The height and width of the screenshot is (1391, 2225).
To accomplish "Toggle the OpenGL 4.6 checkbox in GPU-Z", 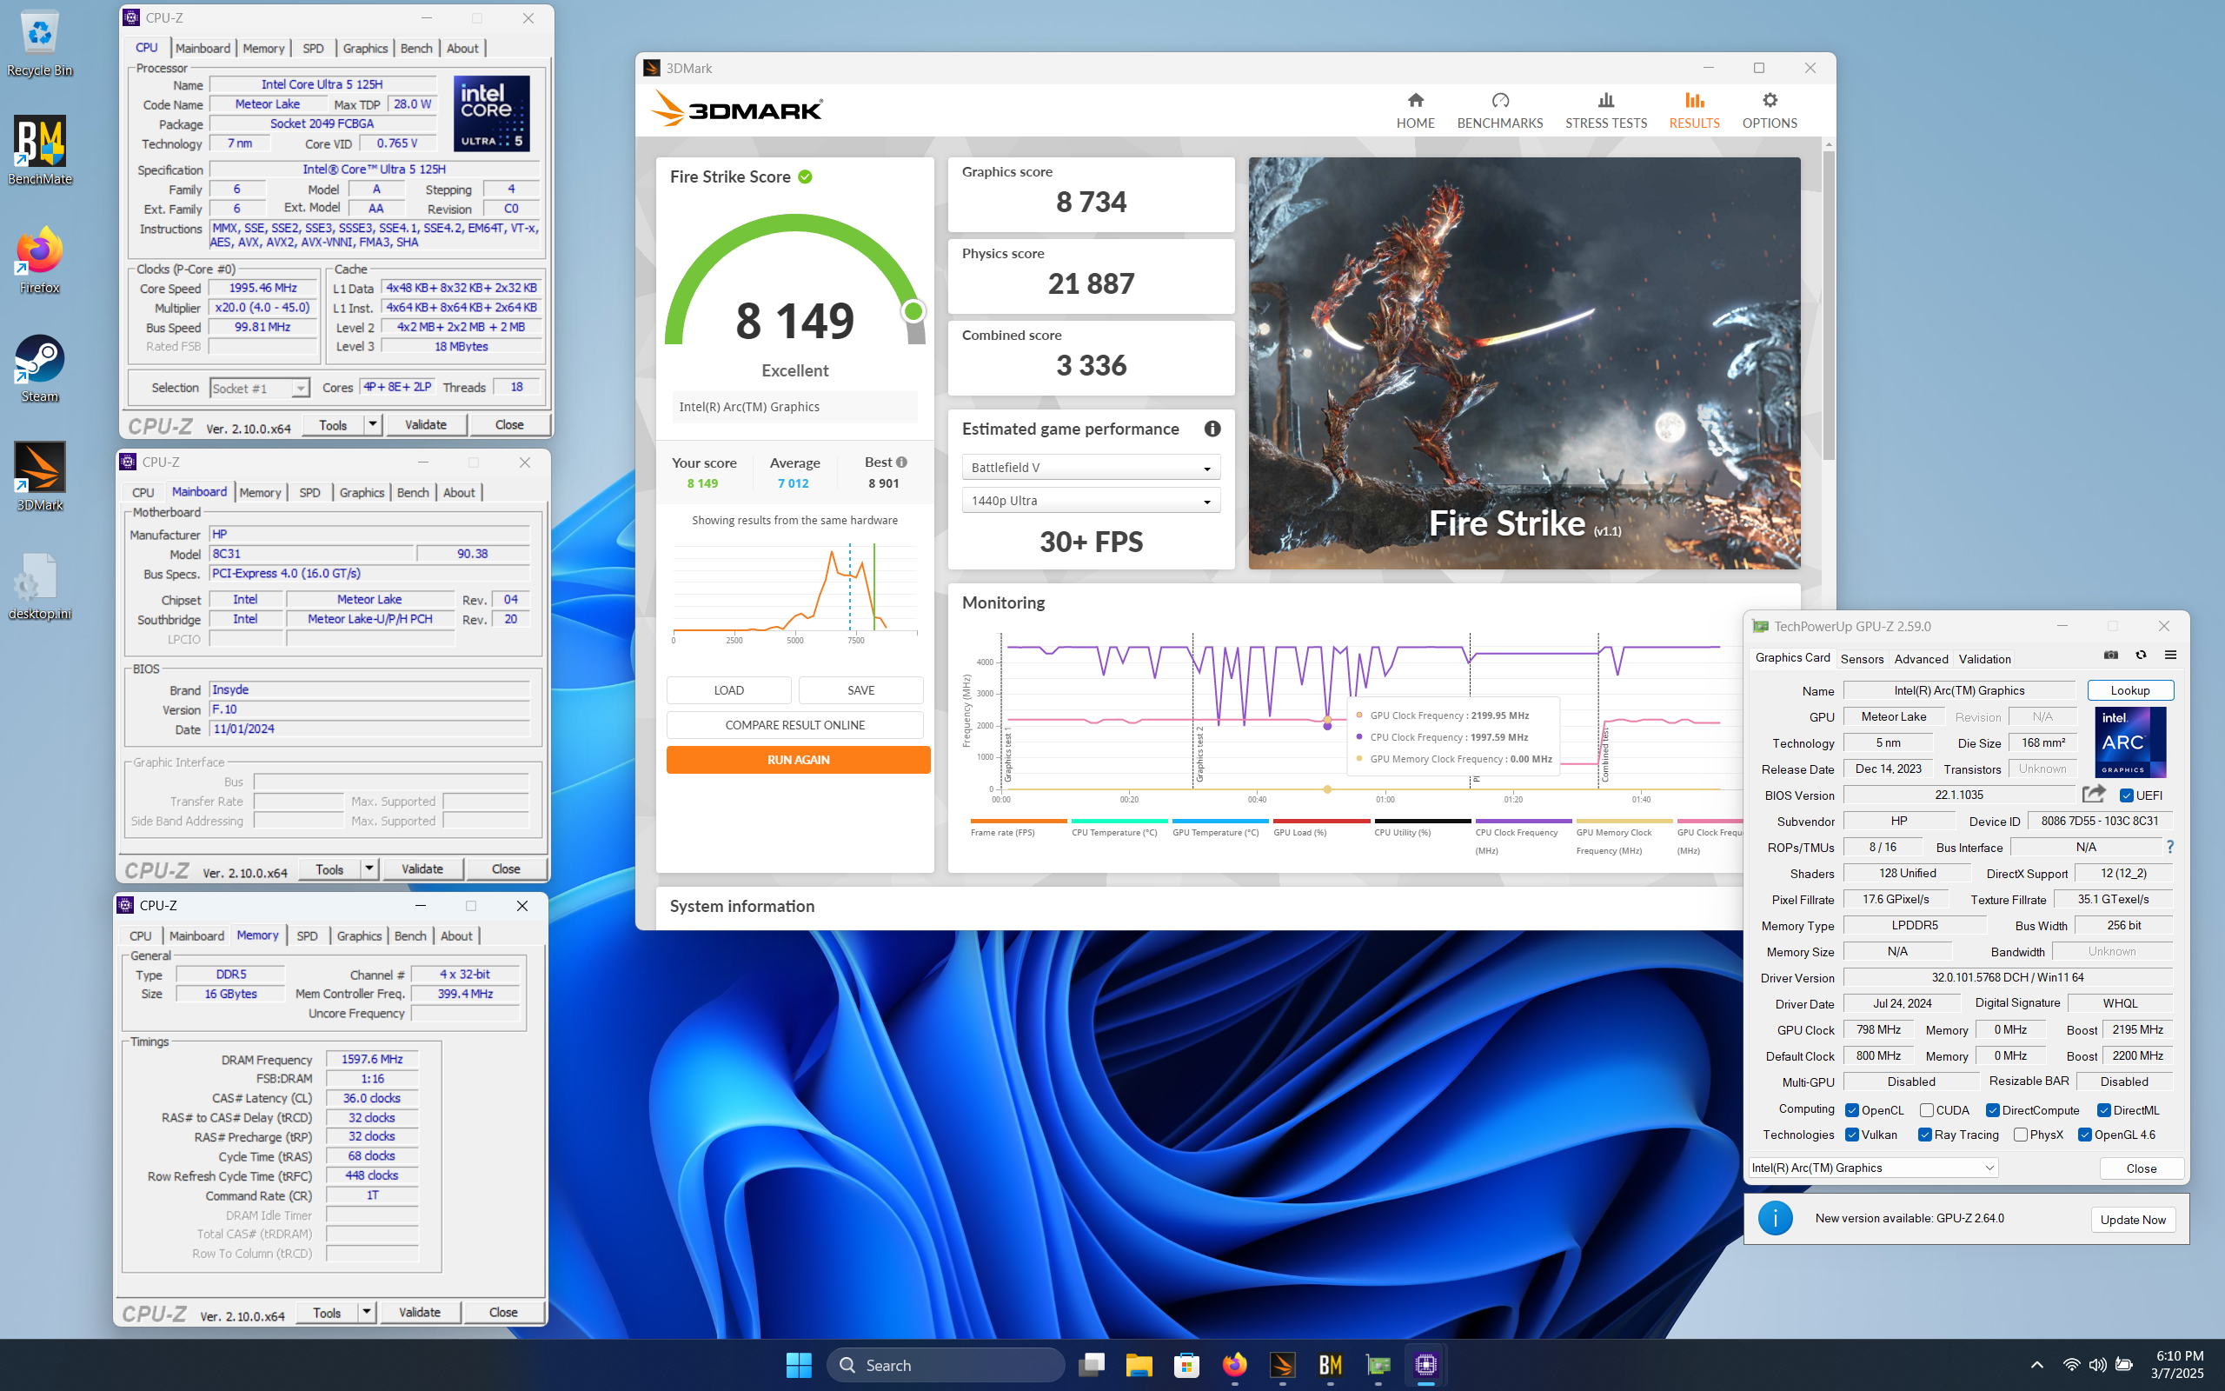I will click(2084, 1135).
